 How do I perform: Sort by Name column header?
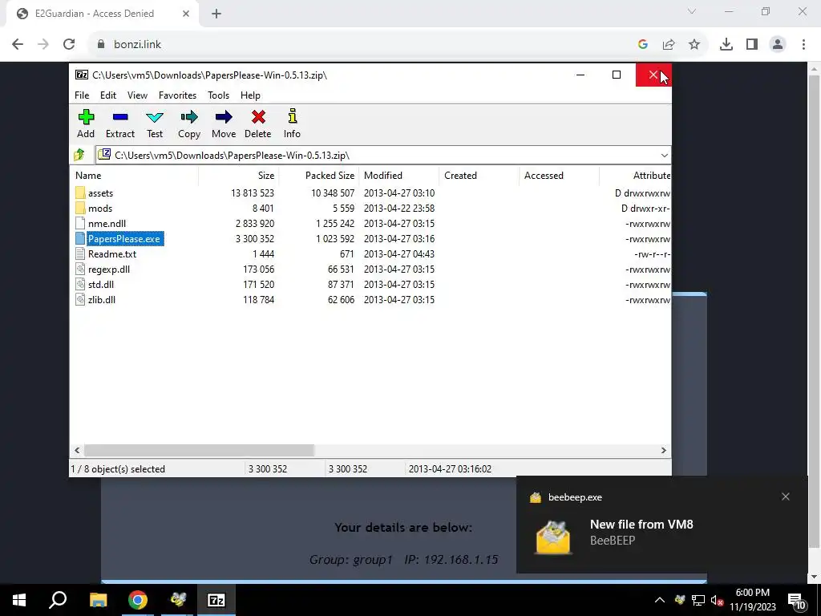click(x=134, y=176)
